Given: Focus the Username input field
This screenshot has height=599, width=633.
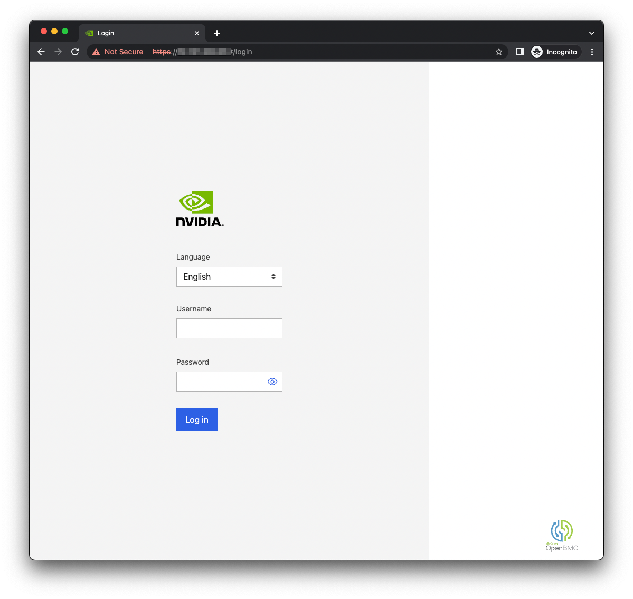Looking at the screenshot, I should [x=229, y=328].
